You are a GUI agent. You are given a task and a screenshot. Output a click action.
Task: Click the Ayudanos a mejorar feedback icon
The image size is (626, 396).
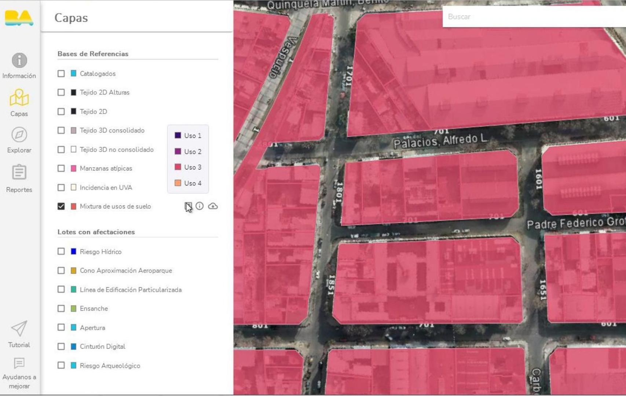click(x=19, y=363)
